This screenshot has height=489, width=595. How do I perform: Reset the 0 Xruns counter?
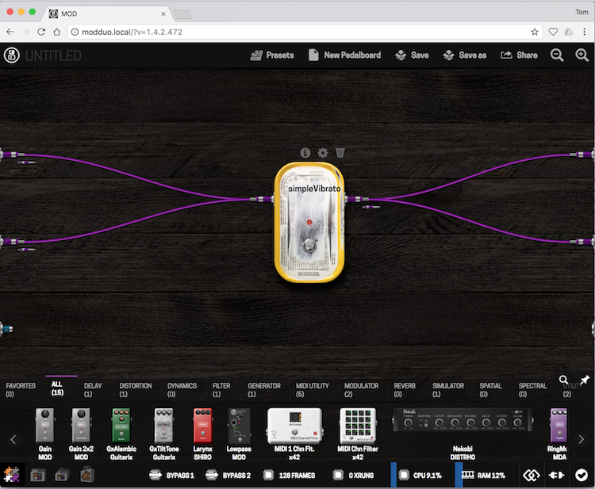353,475
